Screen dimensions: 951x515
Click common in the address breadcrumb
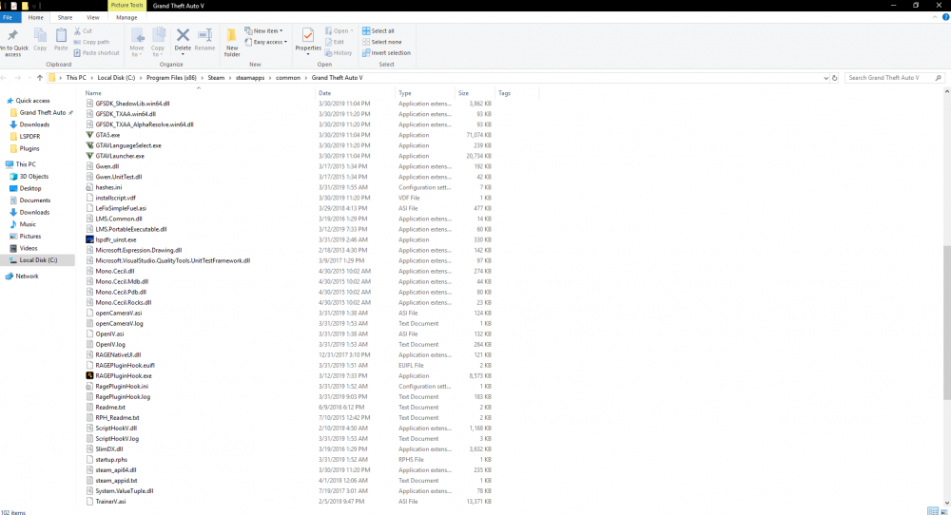coord(288,78)
